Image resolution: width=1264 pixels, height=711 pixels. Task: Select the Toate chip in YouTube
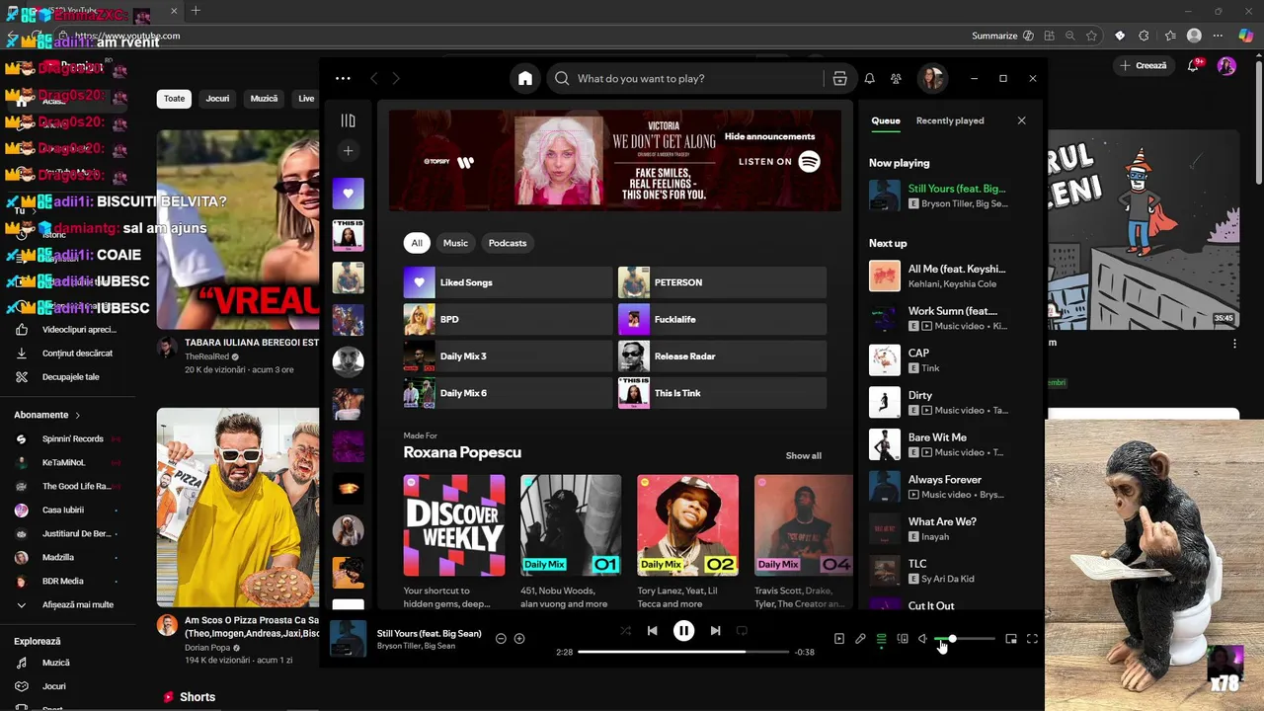point(174,99)
